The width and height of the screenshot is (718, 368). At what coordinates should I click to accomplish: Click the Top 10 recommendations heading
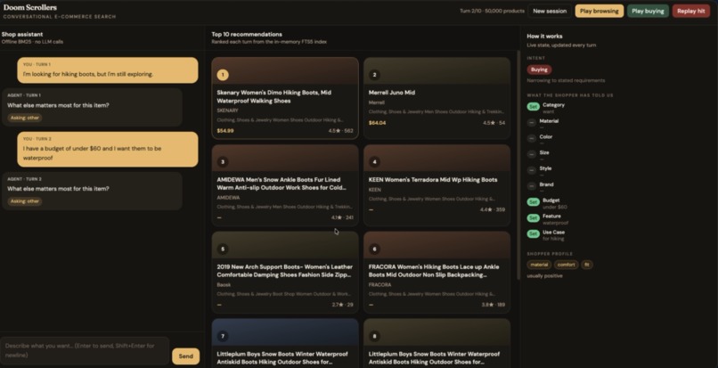point(247,35)
